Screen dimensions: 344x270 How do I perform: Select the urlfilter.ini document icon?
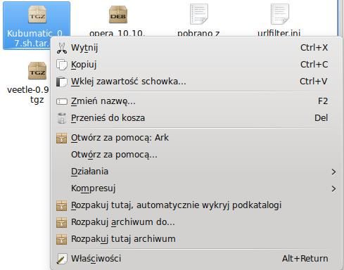(279, 14)
